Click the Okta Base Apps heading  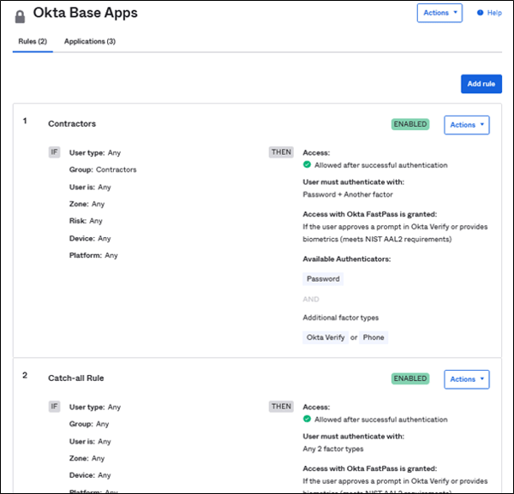[x=85, y=13]
